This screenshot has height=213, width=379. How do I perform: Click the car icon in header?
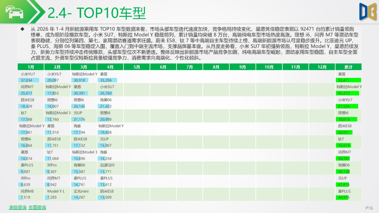click(14, 12)
